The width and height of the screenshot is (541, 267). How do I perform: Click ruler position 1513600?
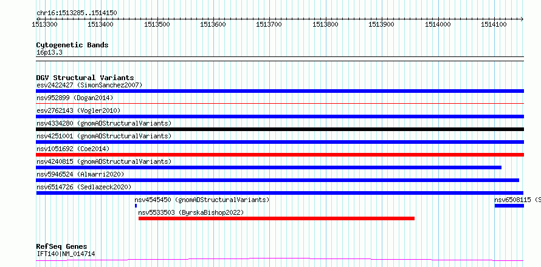point(213,24)
